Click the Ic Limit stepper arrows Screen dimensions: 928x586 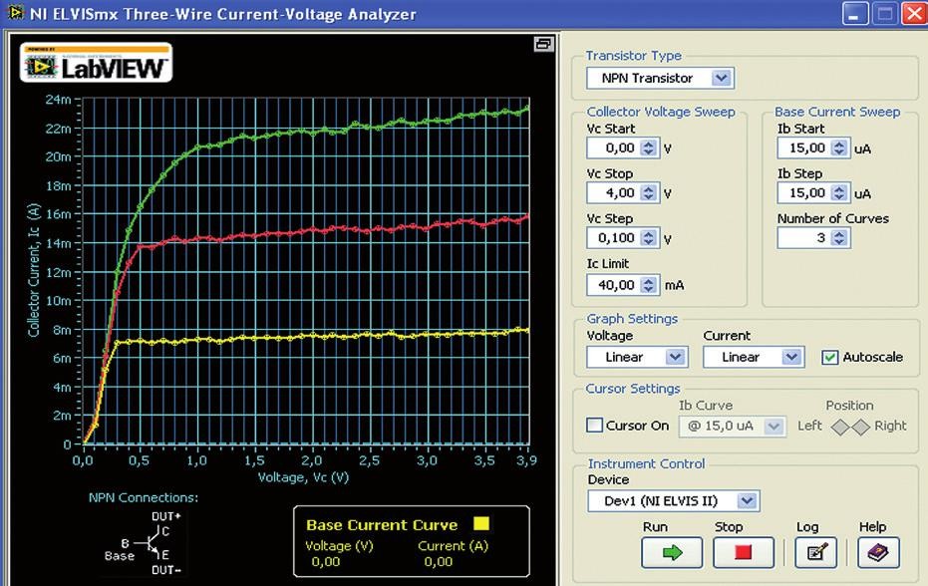click(x=649, y=285)
